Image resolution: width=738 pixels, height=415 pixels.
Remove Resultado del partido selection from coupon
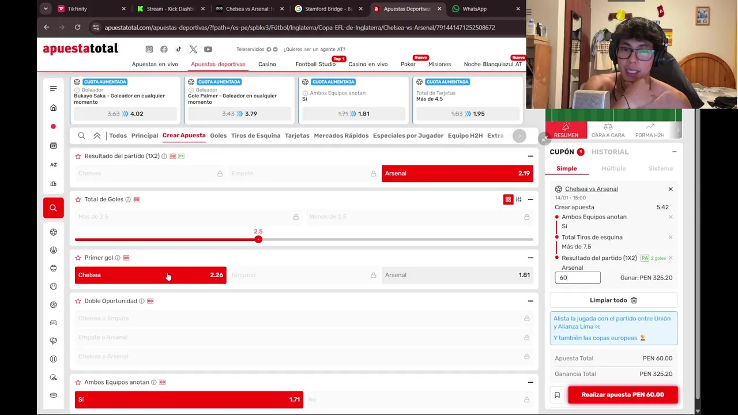pyautogui.click(x=671, y=258)
